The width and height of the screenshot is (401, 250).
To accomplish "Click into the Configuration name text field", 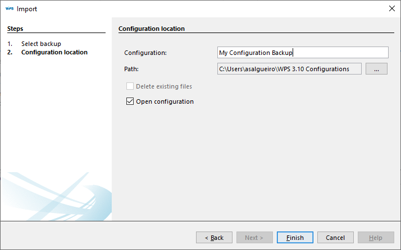I will 303,53.
